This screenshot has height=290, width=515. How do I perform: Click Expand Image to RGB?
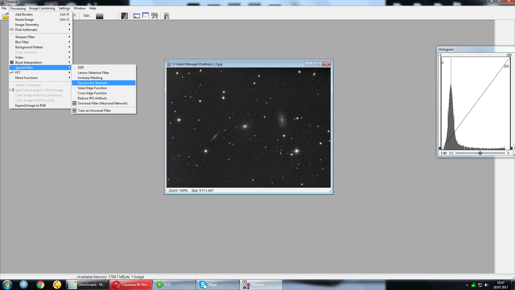click(x=30, y=106)
